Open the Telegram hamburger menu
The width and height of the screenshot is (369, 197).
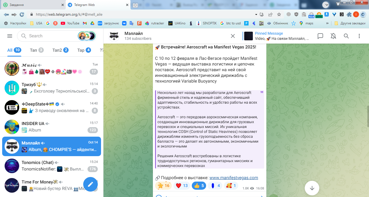coord(10,36)
